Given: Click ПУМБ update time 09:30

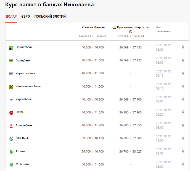Looking at the screenshot, I should point(160,115).
